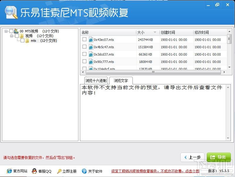This screenshot has height=177, width=235.
Task: Click the size cell 243744 KB
Action: pyautogui.click(x=145, y=40)
